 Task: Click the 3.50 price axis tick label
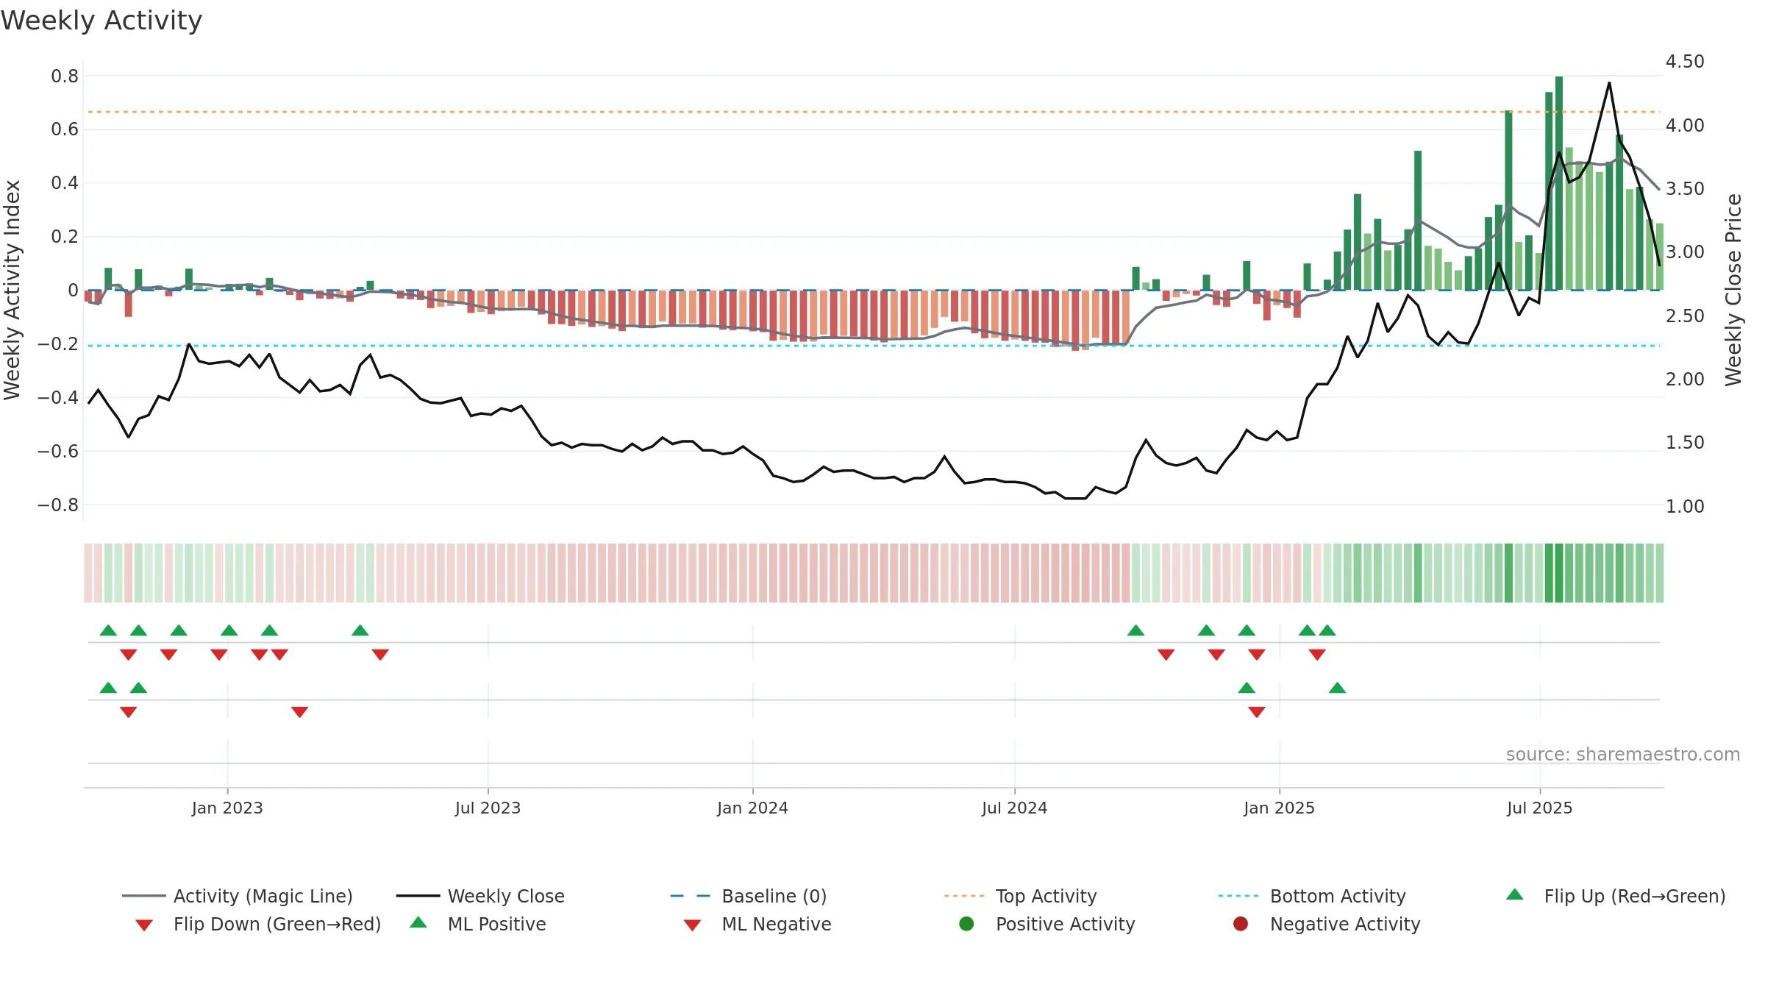coord(1685,188)
